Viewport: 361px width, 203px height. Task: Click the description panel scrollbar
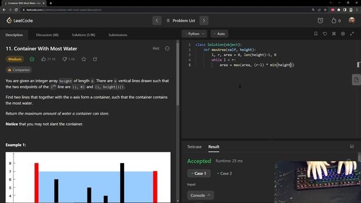point(178,74)
